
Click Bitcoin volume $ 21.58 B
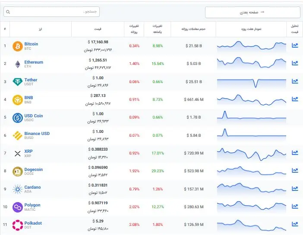[x=194, y=46]
